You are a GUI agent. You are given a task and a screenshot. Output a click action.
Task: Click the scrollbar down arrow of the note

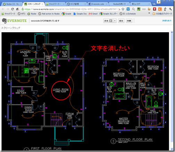pyautogui.click(x=172, y=149)
